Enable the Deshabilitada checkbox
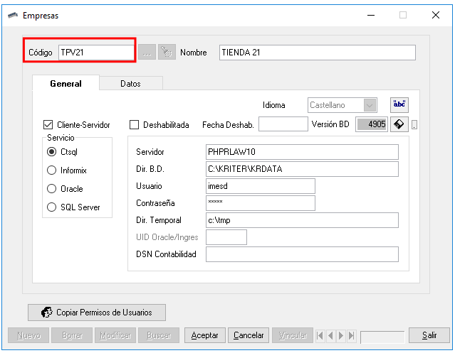 [135, 125]
